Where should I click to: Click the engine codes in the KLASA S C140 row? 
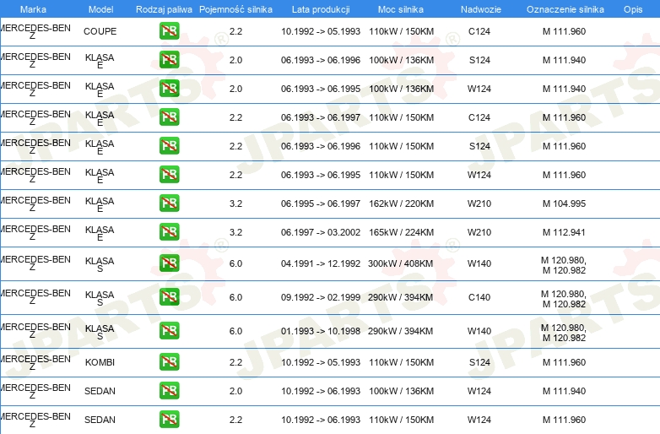[564, 299]
